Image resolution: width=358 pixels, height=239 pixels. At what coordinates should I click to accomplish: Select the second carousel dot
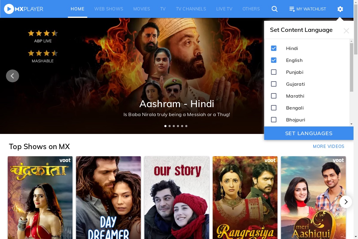point(170,126)
